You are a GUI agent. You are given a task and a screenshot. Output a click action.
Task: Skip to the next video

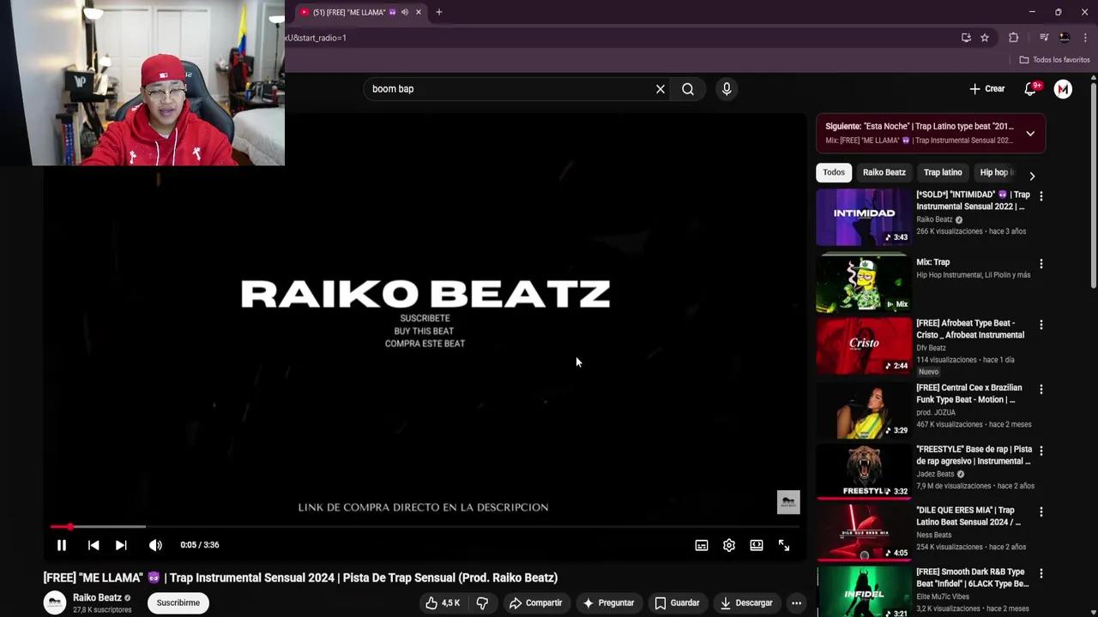point(120,545)
